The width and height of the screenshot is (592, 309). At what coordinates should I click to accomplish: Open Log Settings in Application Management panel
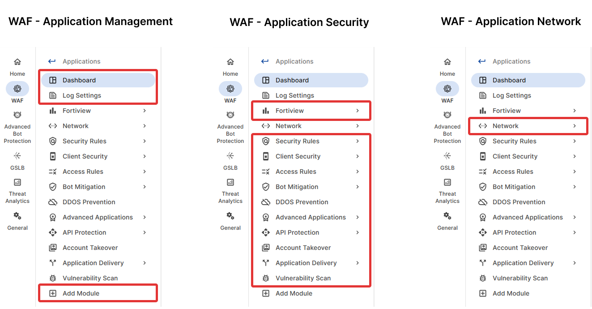[x=82, y=95]
